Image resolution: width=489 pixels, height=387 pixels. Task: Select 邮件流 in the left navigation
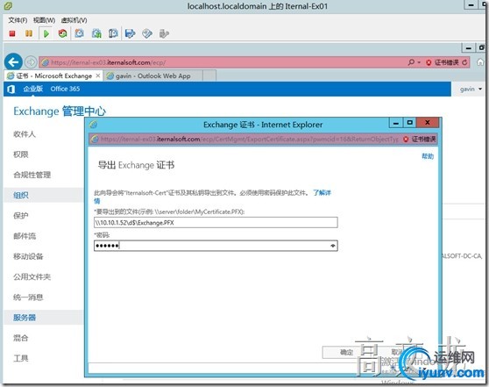[25, 236]
